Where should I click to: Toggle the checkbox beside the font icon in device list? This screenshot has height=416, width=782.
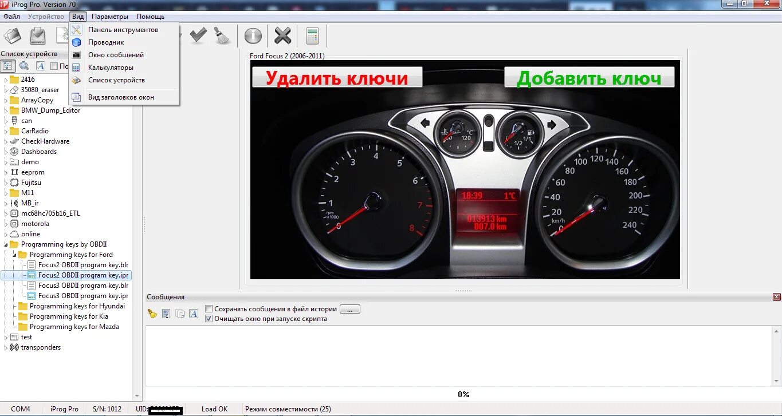click(54, 66)
